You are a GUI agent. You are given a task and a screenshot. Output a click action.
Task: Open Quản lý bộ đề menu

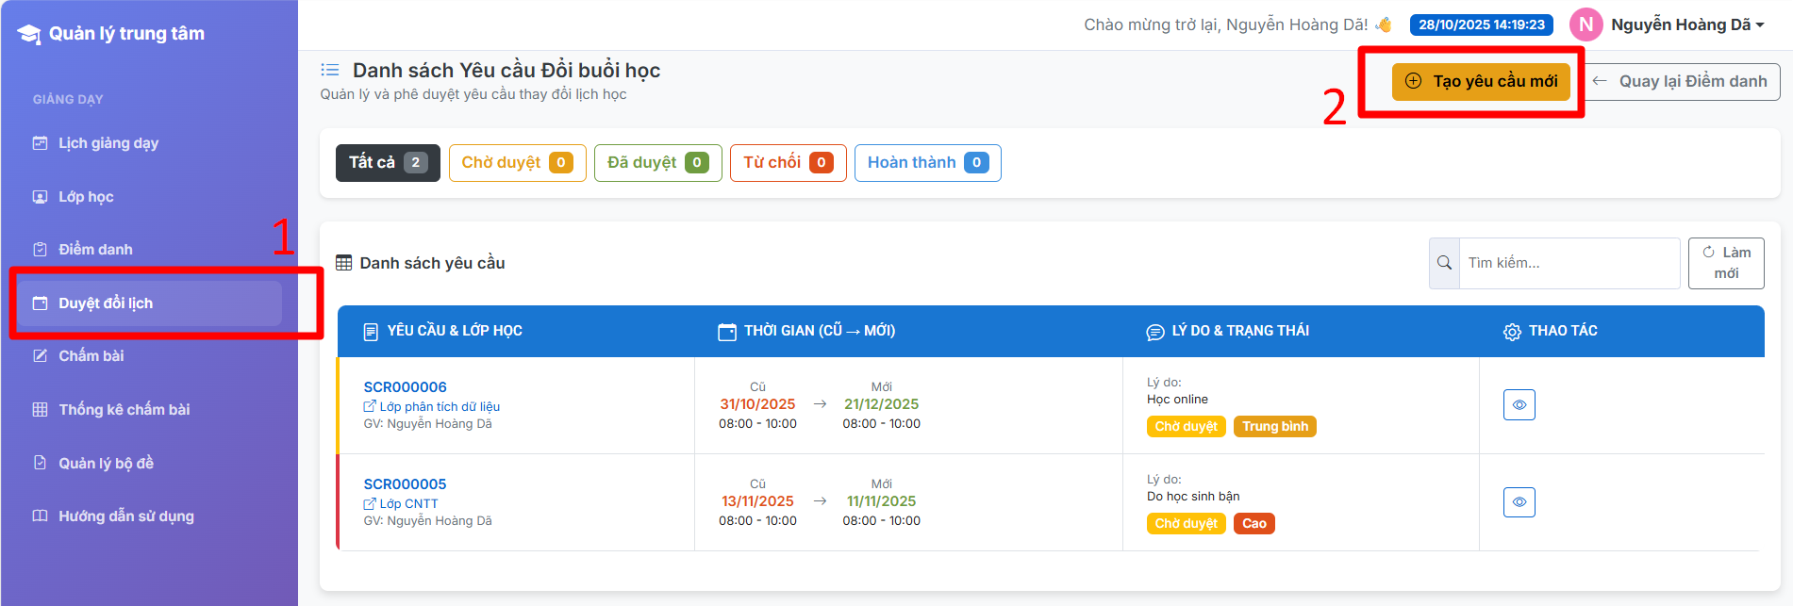pos(106,464)
